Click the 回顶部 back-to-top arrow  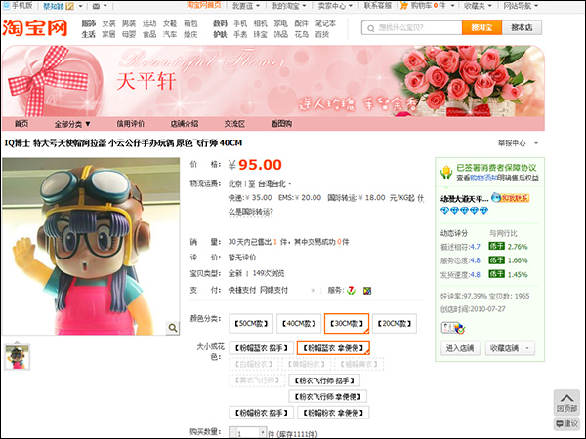[x=566, y=402]
